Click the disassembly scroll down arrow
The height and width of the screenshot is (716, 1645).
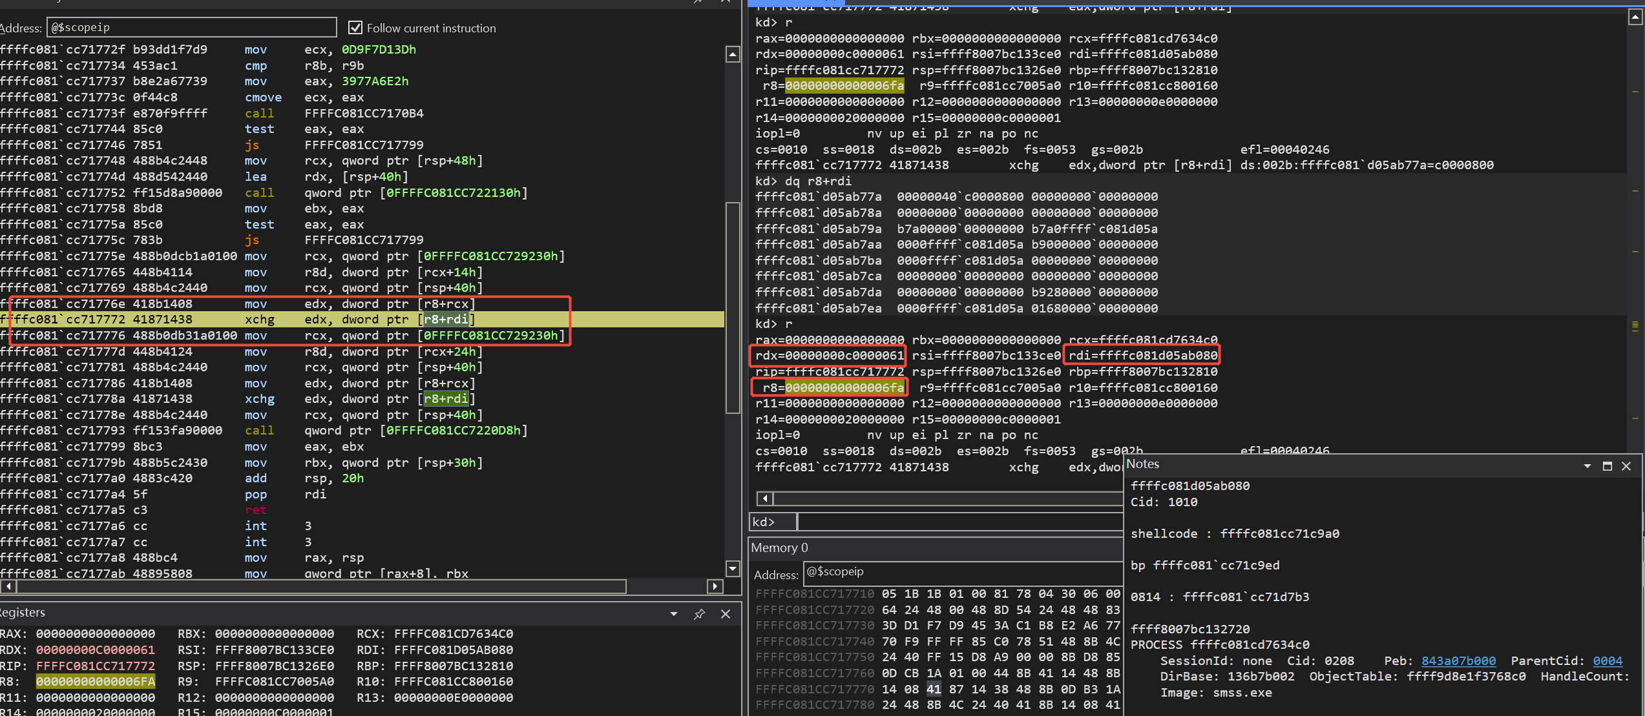[x=733, y=569]
